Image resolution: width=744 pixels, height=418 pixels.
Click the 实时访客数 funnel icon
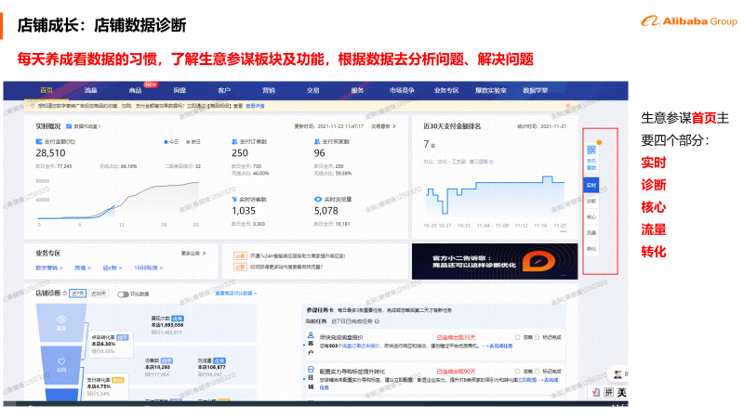click(234, 200)
